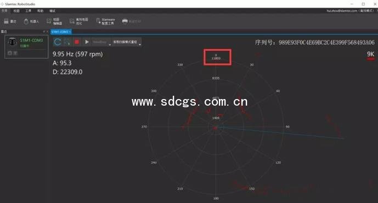Click the dashed selection box icon
The width and height of the screenshot is (378, 203).
pyautogui.click(x=67, y=42)
